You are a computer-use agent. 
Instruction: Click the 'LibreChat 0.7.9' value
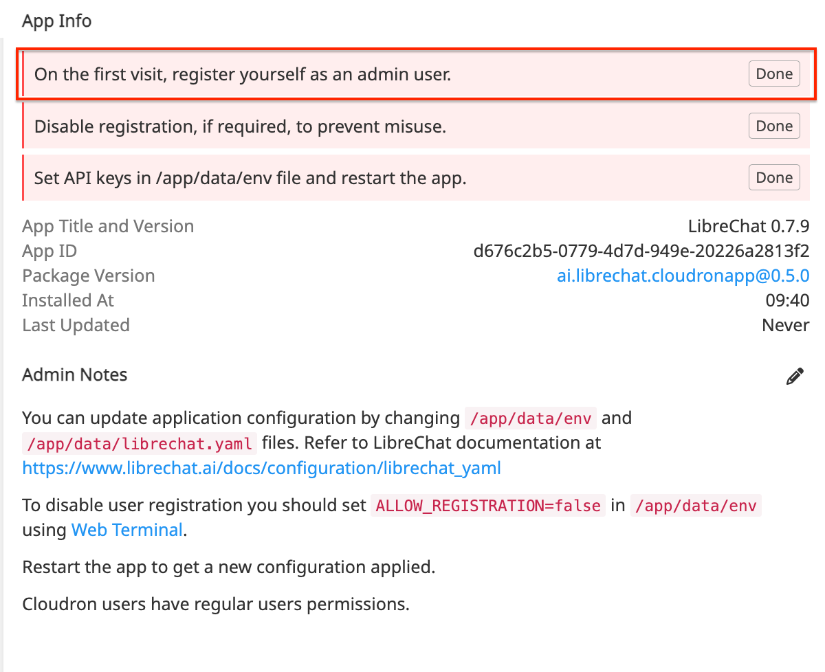click(749, 226)
